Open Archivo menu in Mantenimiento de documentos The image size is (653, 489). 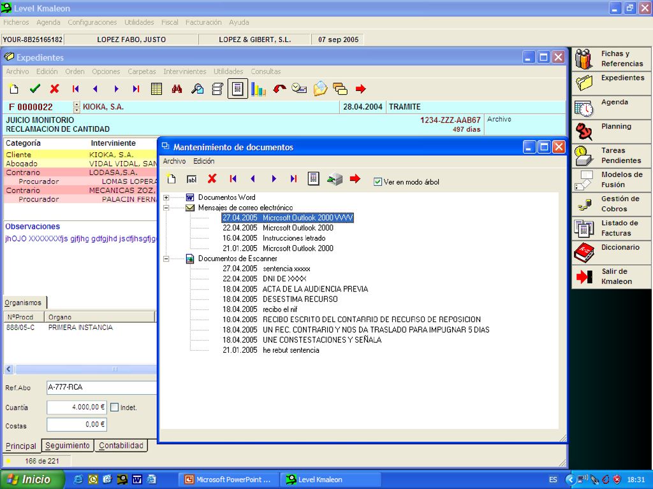tap(174, 161)
